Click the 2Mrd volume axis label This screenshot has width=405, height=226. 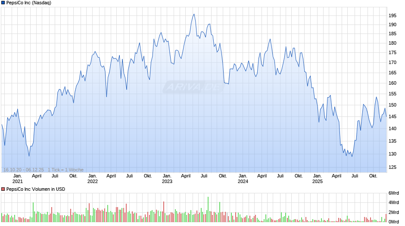coord(394,212)
